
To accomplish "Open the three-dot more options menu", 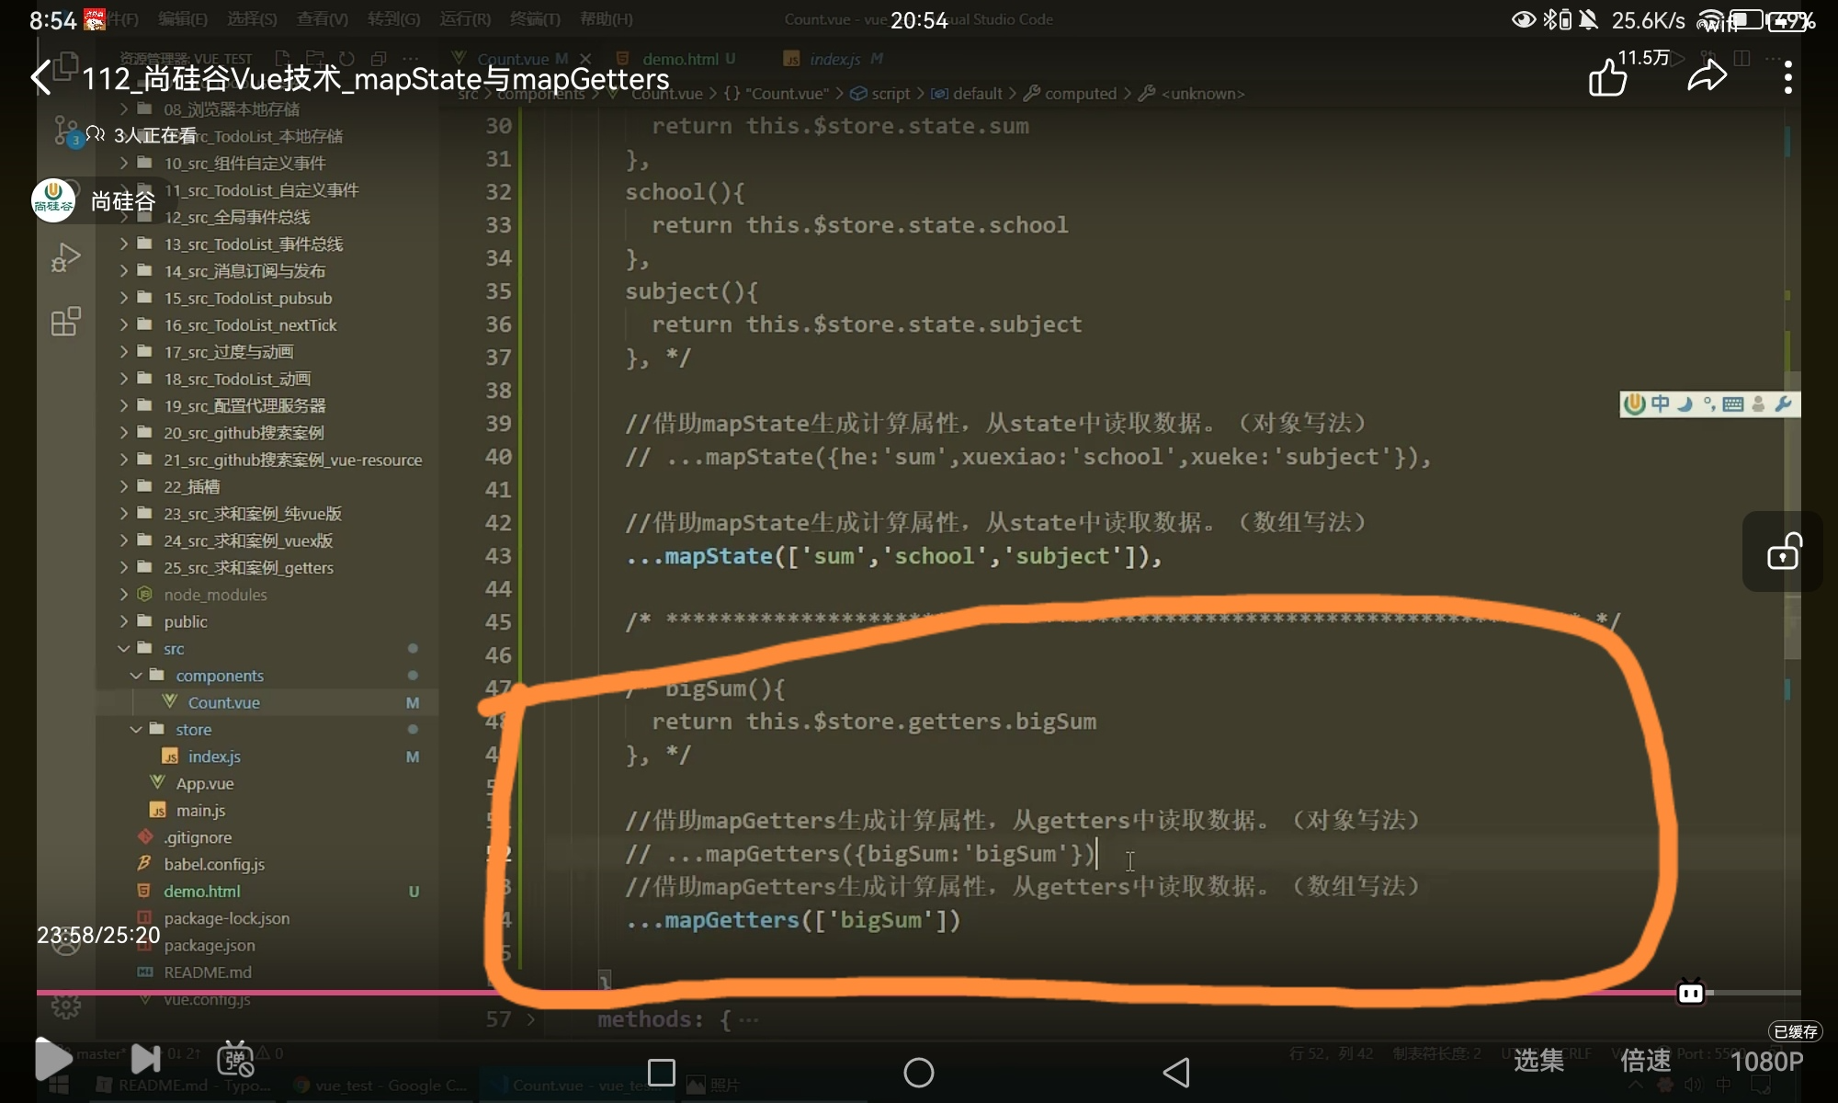I will [x=1787, y=78].
